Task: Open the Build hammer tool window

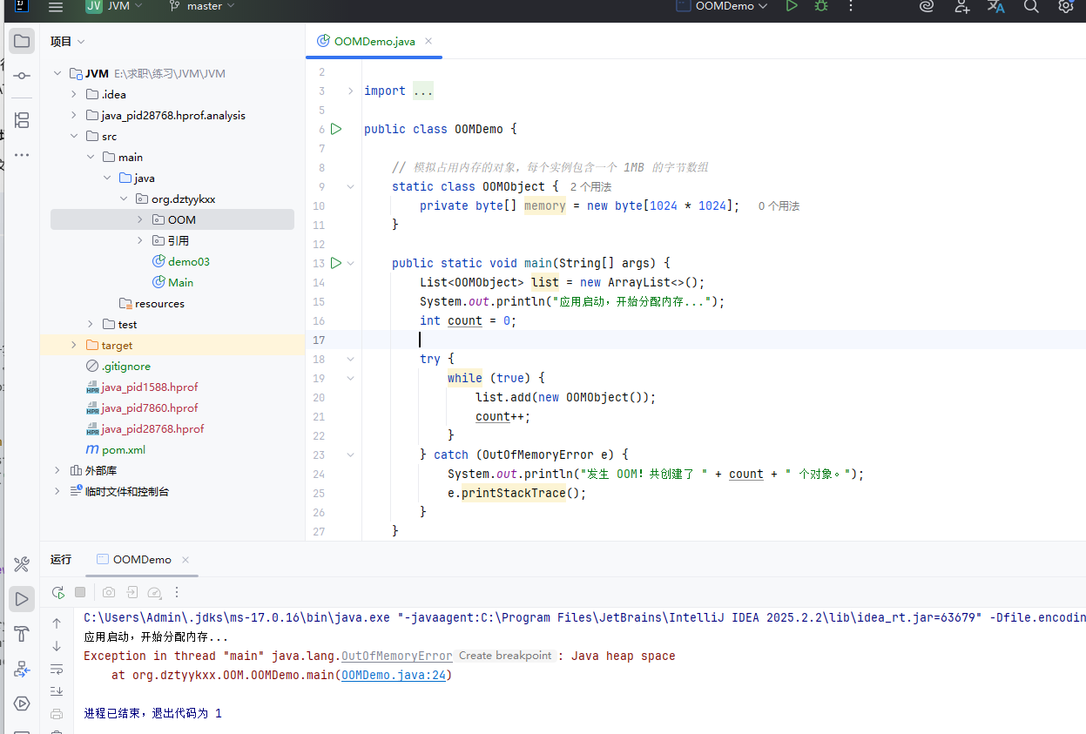Action: 22,633
